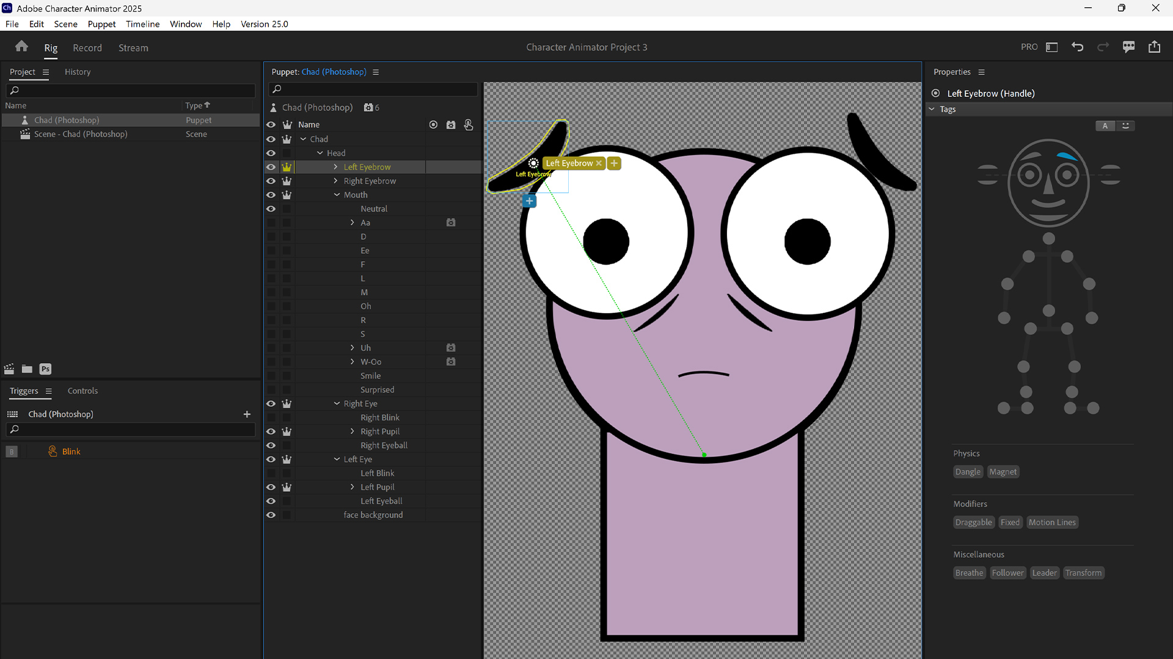
Task: Click the new scene clapperboard icon
Action: [x=9, y=369]
